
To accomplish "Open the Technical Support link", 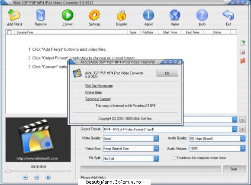I will (98, 99).
